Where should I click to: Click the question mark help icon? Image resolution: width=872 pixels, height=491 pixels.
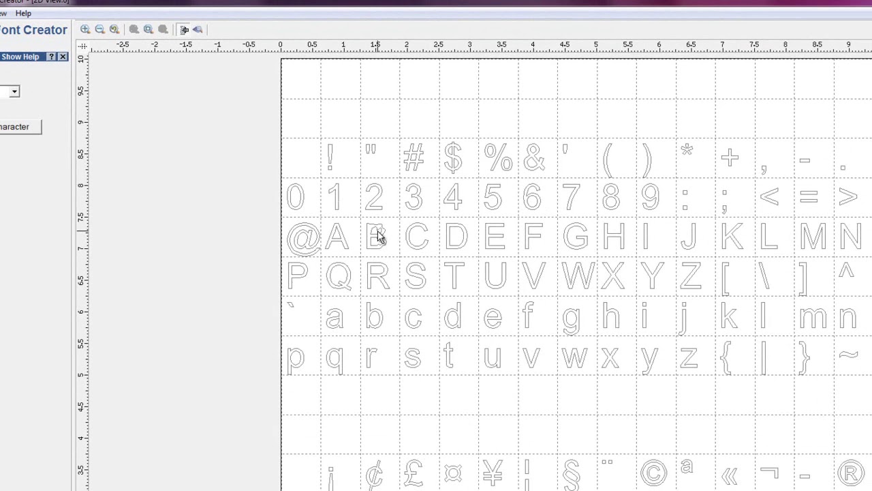[x=51, y=57]
